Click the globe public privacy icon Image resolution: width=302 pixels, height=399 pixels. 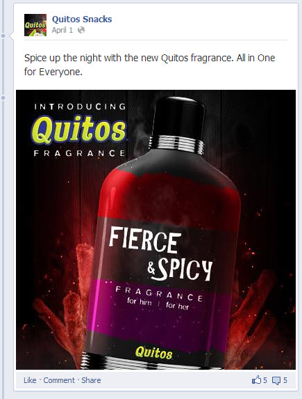tap(81, 30)
